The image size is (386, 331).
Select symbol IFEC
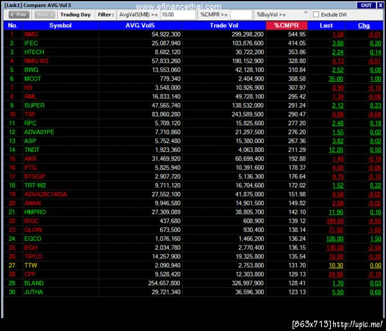pyautogui.click(x=31, y=43)
